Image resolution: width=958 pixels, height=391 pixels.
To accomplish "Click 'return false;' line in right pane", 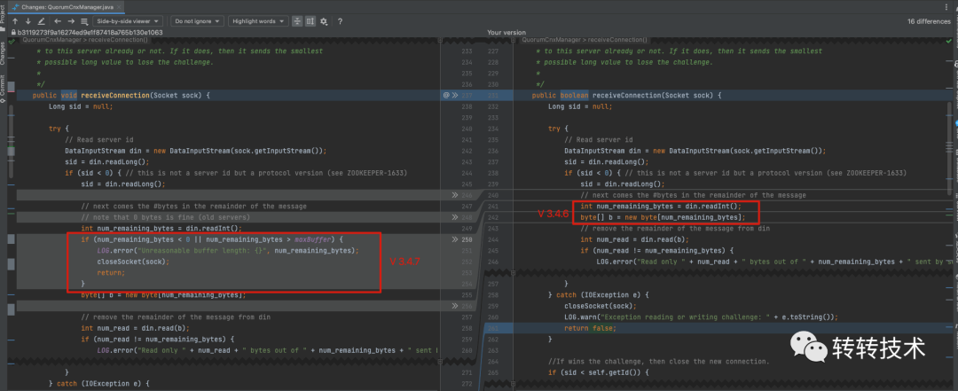I will [590, 328].
